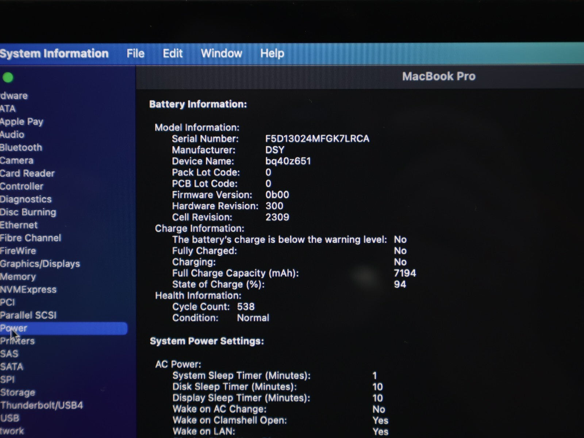The height and width of the screenshot is (438, 584).
Task: Open the Window menu
Action: 221,54
